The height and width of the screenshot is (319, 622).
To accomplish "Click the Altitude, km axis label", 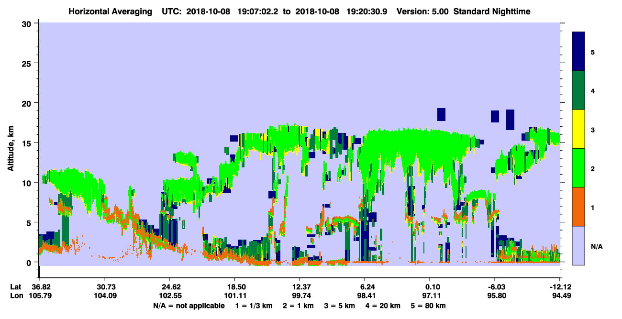I will click(11, 145).
